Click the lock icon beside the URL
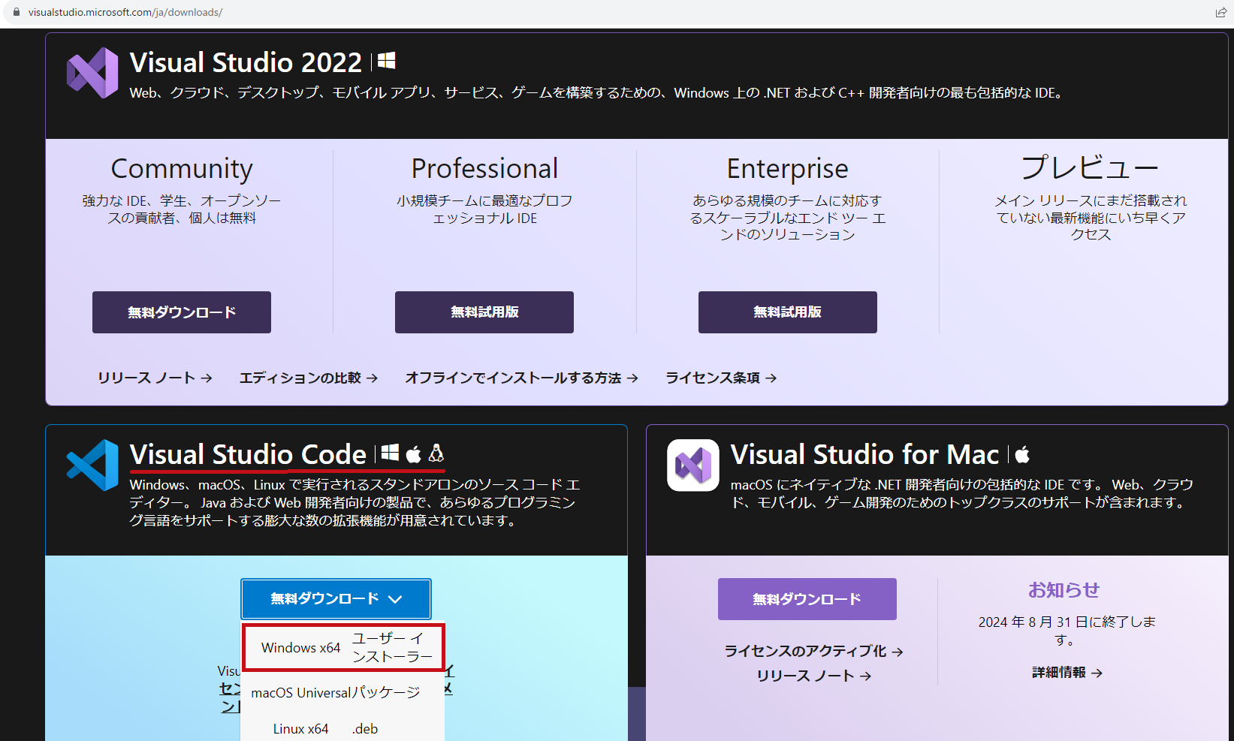 tap(17, 12)
